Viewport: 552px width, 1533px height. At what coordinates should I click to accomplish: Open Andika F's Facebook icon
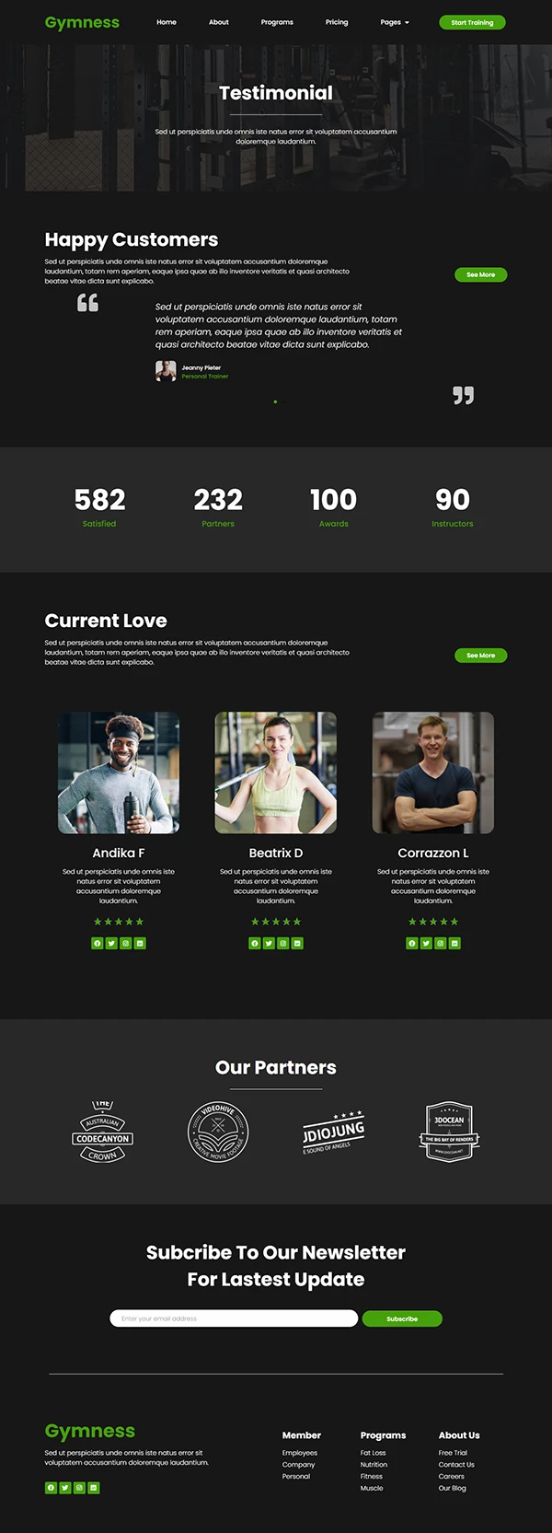pos(97,943)
